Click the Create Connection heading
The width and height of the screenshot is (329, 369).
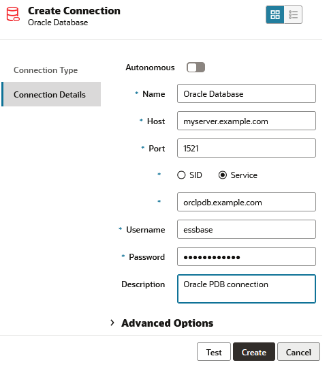coord(74,11)
